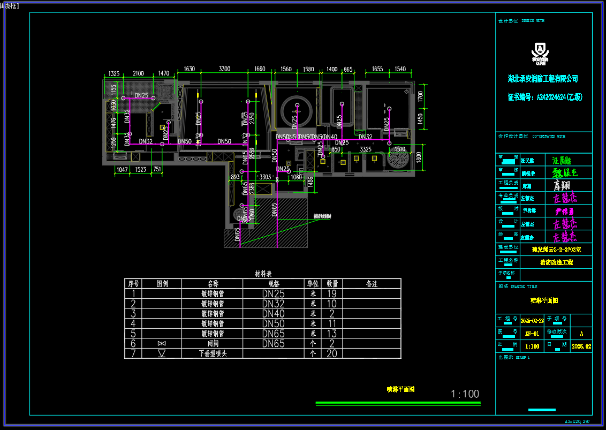
Task: Select the round hatched fixture at plan's far right
Action: 399,158
